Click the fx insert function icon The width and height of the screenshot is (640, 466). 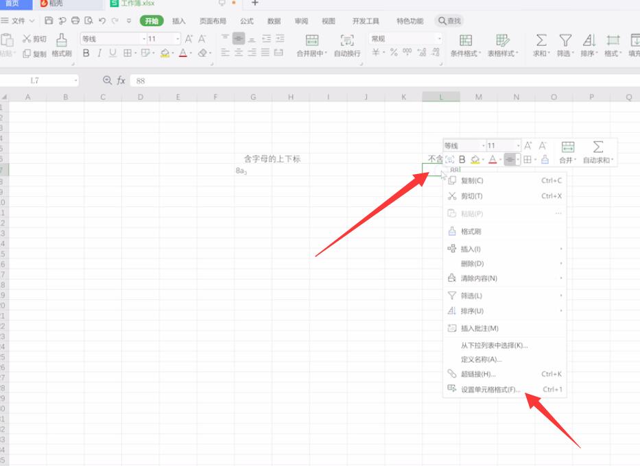(121, 80)
